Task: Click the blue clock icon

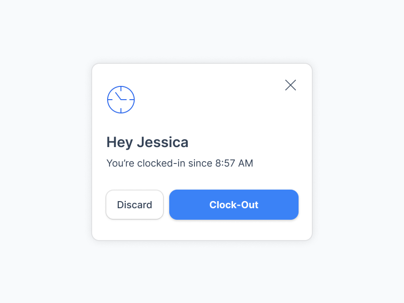Action: click(121, 100)
